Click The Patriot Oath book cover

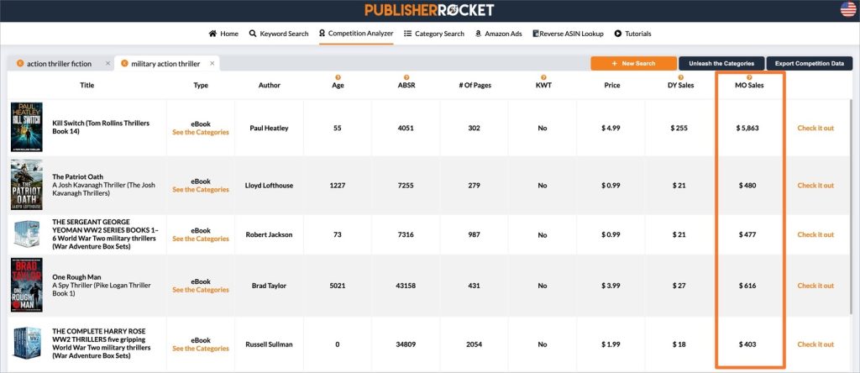pos(26,185)
